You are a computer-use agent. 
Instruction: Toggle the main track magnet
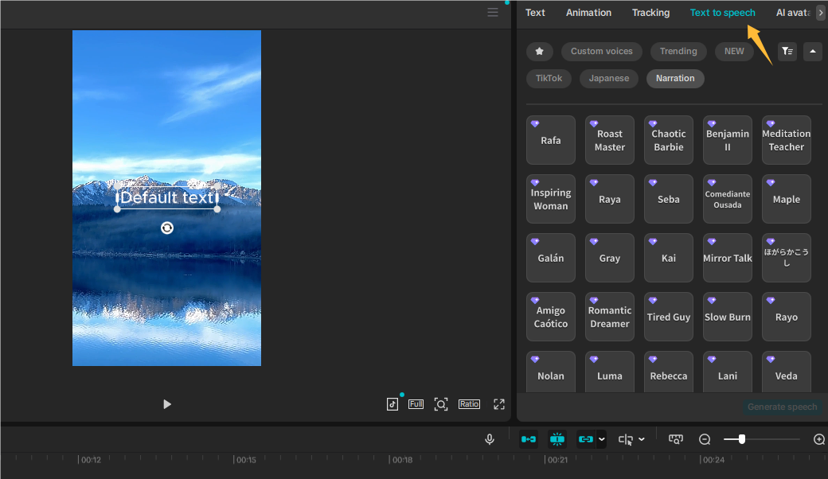point(529,439)
